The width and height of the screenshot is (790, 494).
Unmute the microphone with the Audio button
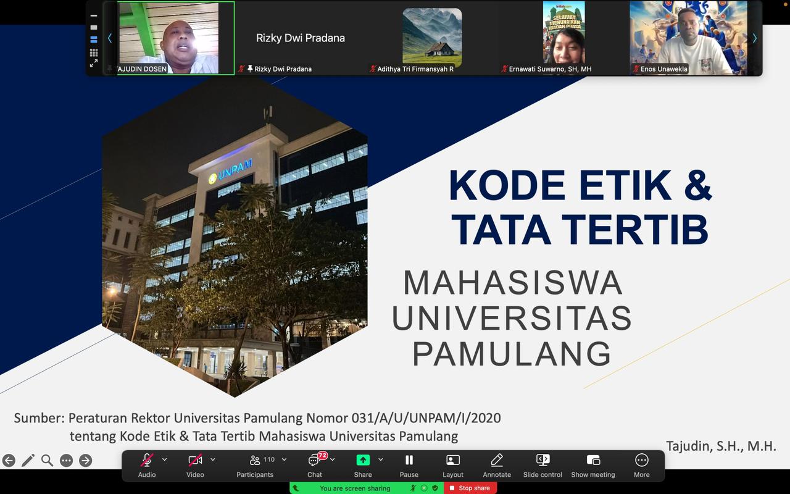coord(147,466)
